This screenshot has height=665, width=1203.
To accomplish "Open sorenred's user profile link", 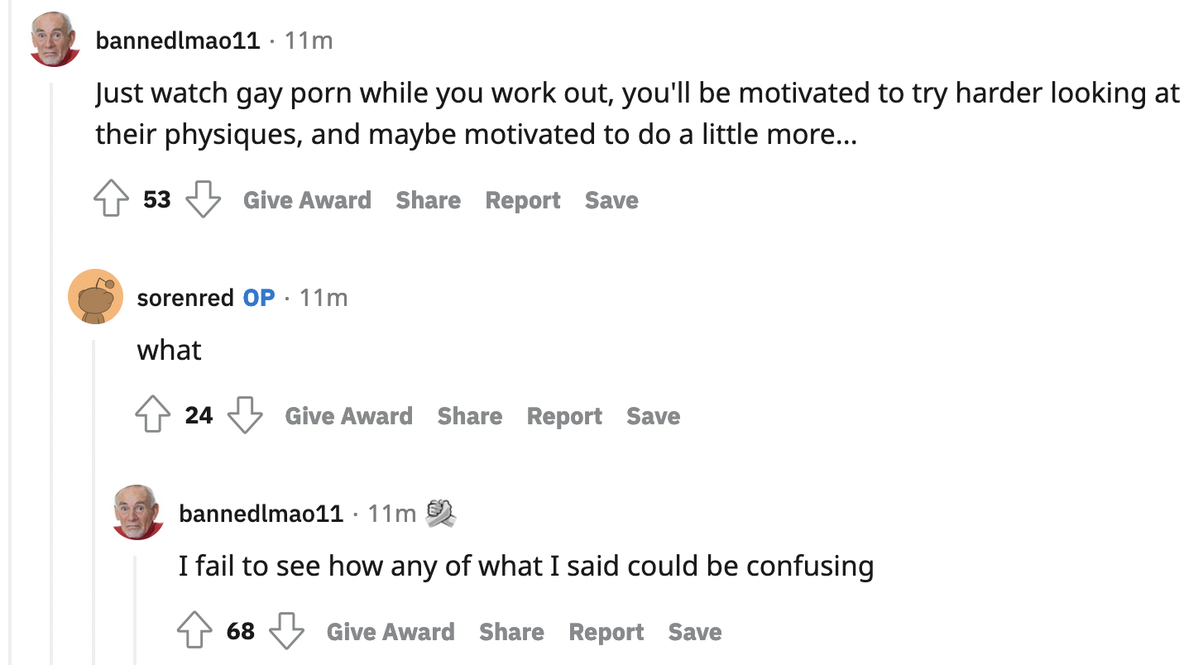I will 185,298.
